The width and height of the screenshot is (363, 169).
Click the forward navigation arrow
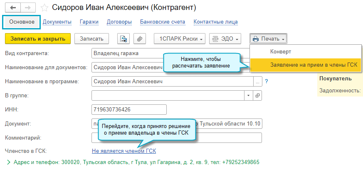tap(27, 8)
